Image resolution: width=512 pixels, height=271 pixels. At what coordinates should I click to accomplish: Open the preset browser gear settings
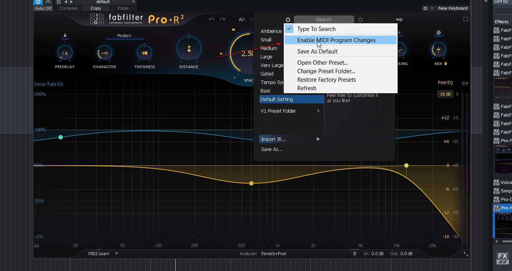click(x=288, y=20)
